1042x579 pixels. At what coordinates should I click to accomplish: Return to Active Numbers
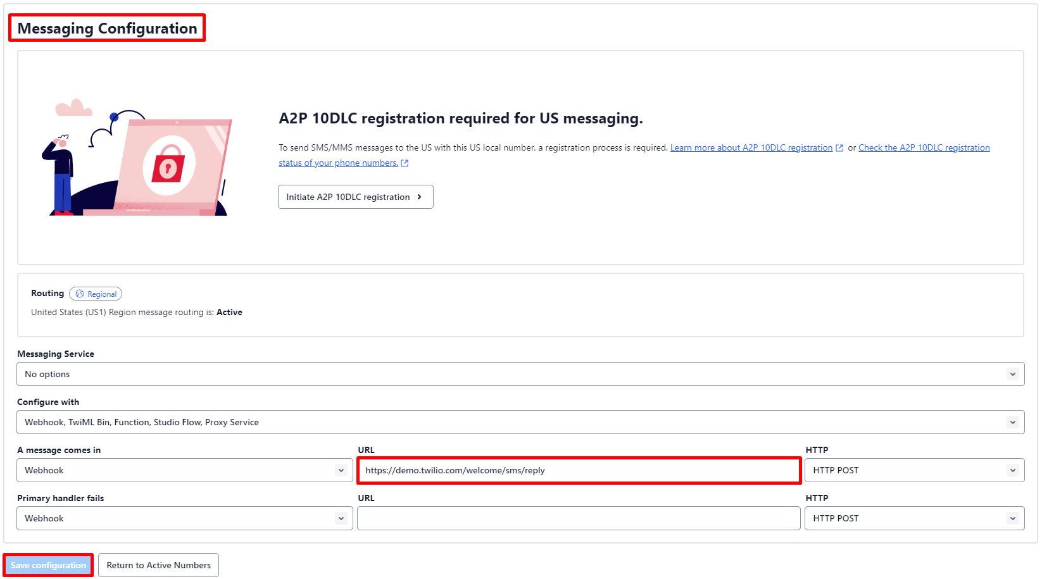click(x=158, y=565)
